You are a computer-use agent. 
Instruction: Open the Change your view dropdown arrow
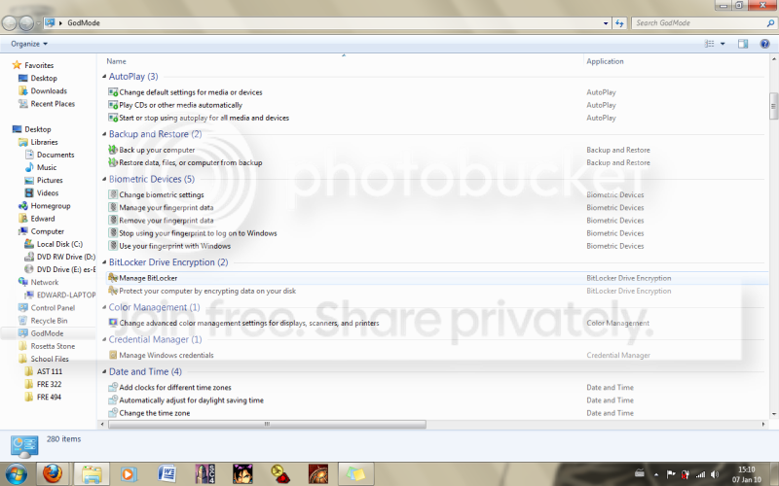tap(723, 44)
